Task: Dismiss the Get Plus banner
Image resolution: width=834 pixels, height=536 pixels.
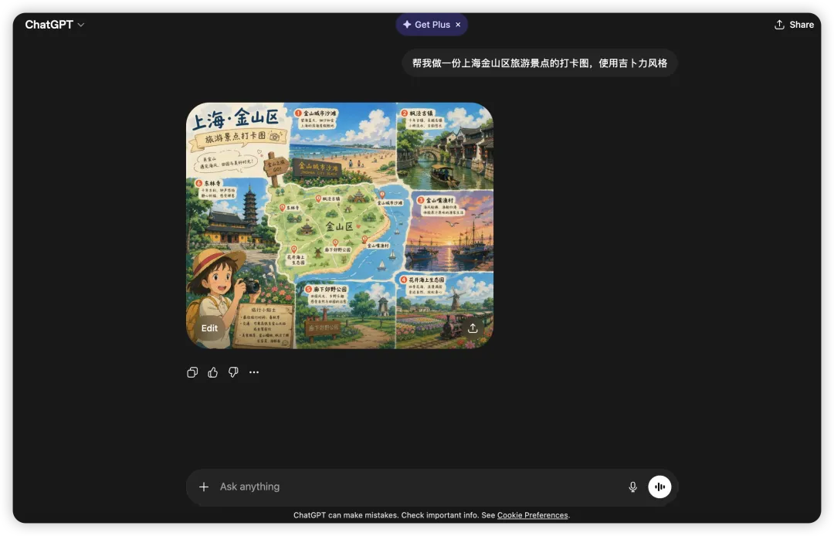Action: point(458,25)
